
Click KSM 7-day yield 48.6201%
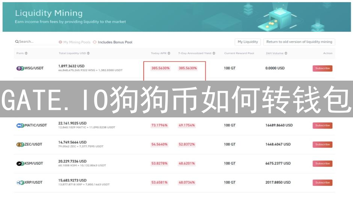(187, 163)
